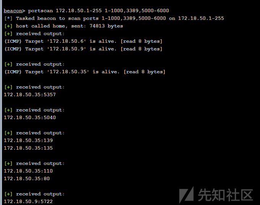Click the 先知社区 watermark logo
The height and width of the screenshot is (205, 260).
(x=216, y=195)
